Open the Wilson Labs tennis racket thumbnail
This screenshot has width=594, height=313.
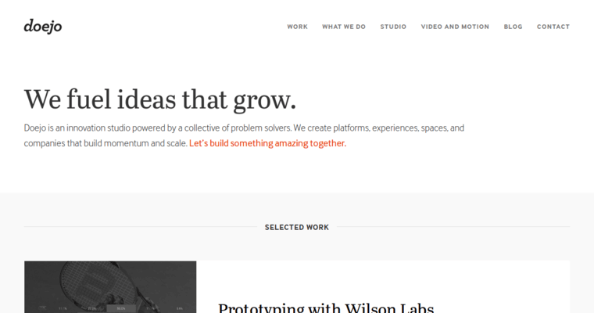(x=110, y=286)
